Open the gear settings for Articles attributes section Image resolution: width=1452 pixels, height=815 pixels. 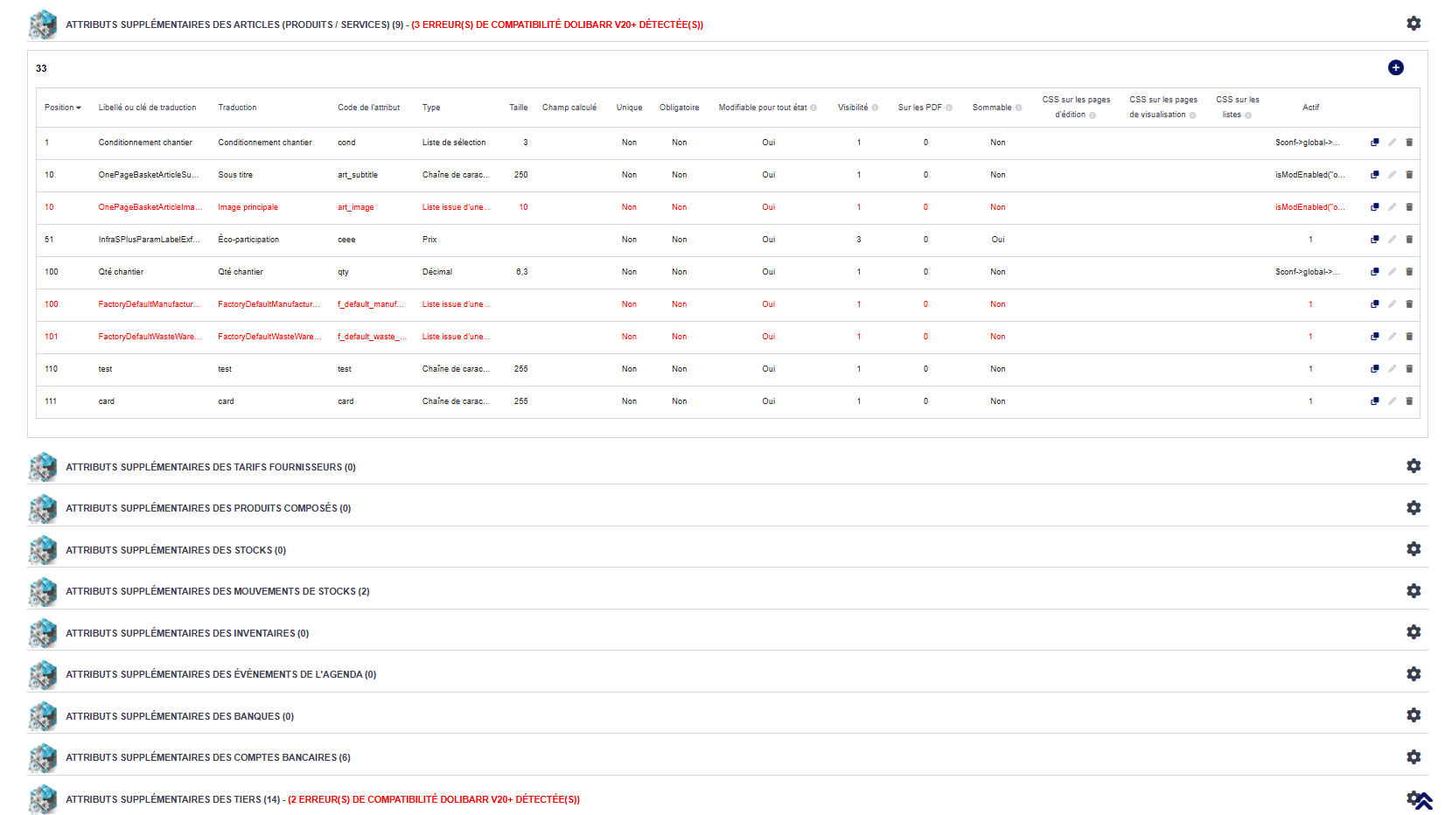(1413, 24)
